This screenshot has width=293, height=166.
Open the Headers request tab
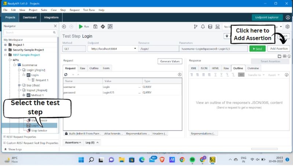[160, 133]
